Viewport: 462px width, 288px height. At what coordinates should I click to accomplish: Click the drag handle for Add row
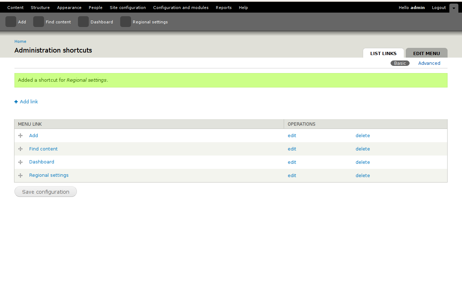(x=21, y=136)
